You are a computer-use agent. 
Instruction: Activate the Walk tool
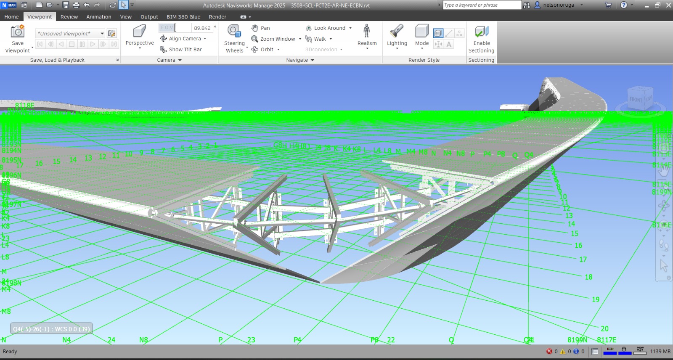[x=315, y=39]
